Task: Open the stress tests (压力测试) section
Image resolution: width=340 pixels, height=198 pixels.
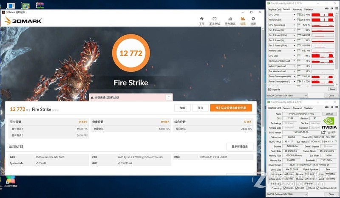Action: click(x=230, y=21)
